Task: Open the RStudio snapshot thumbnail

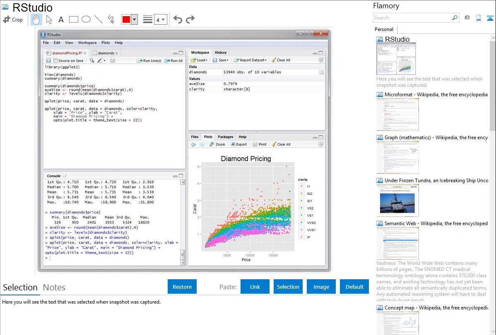Action: [396, 59]
